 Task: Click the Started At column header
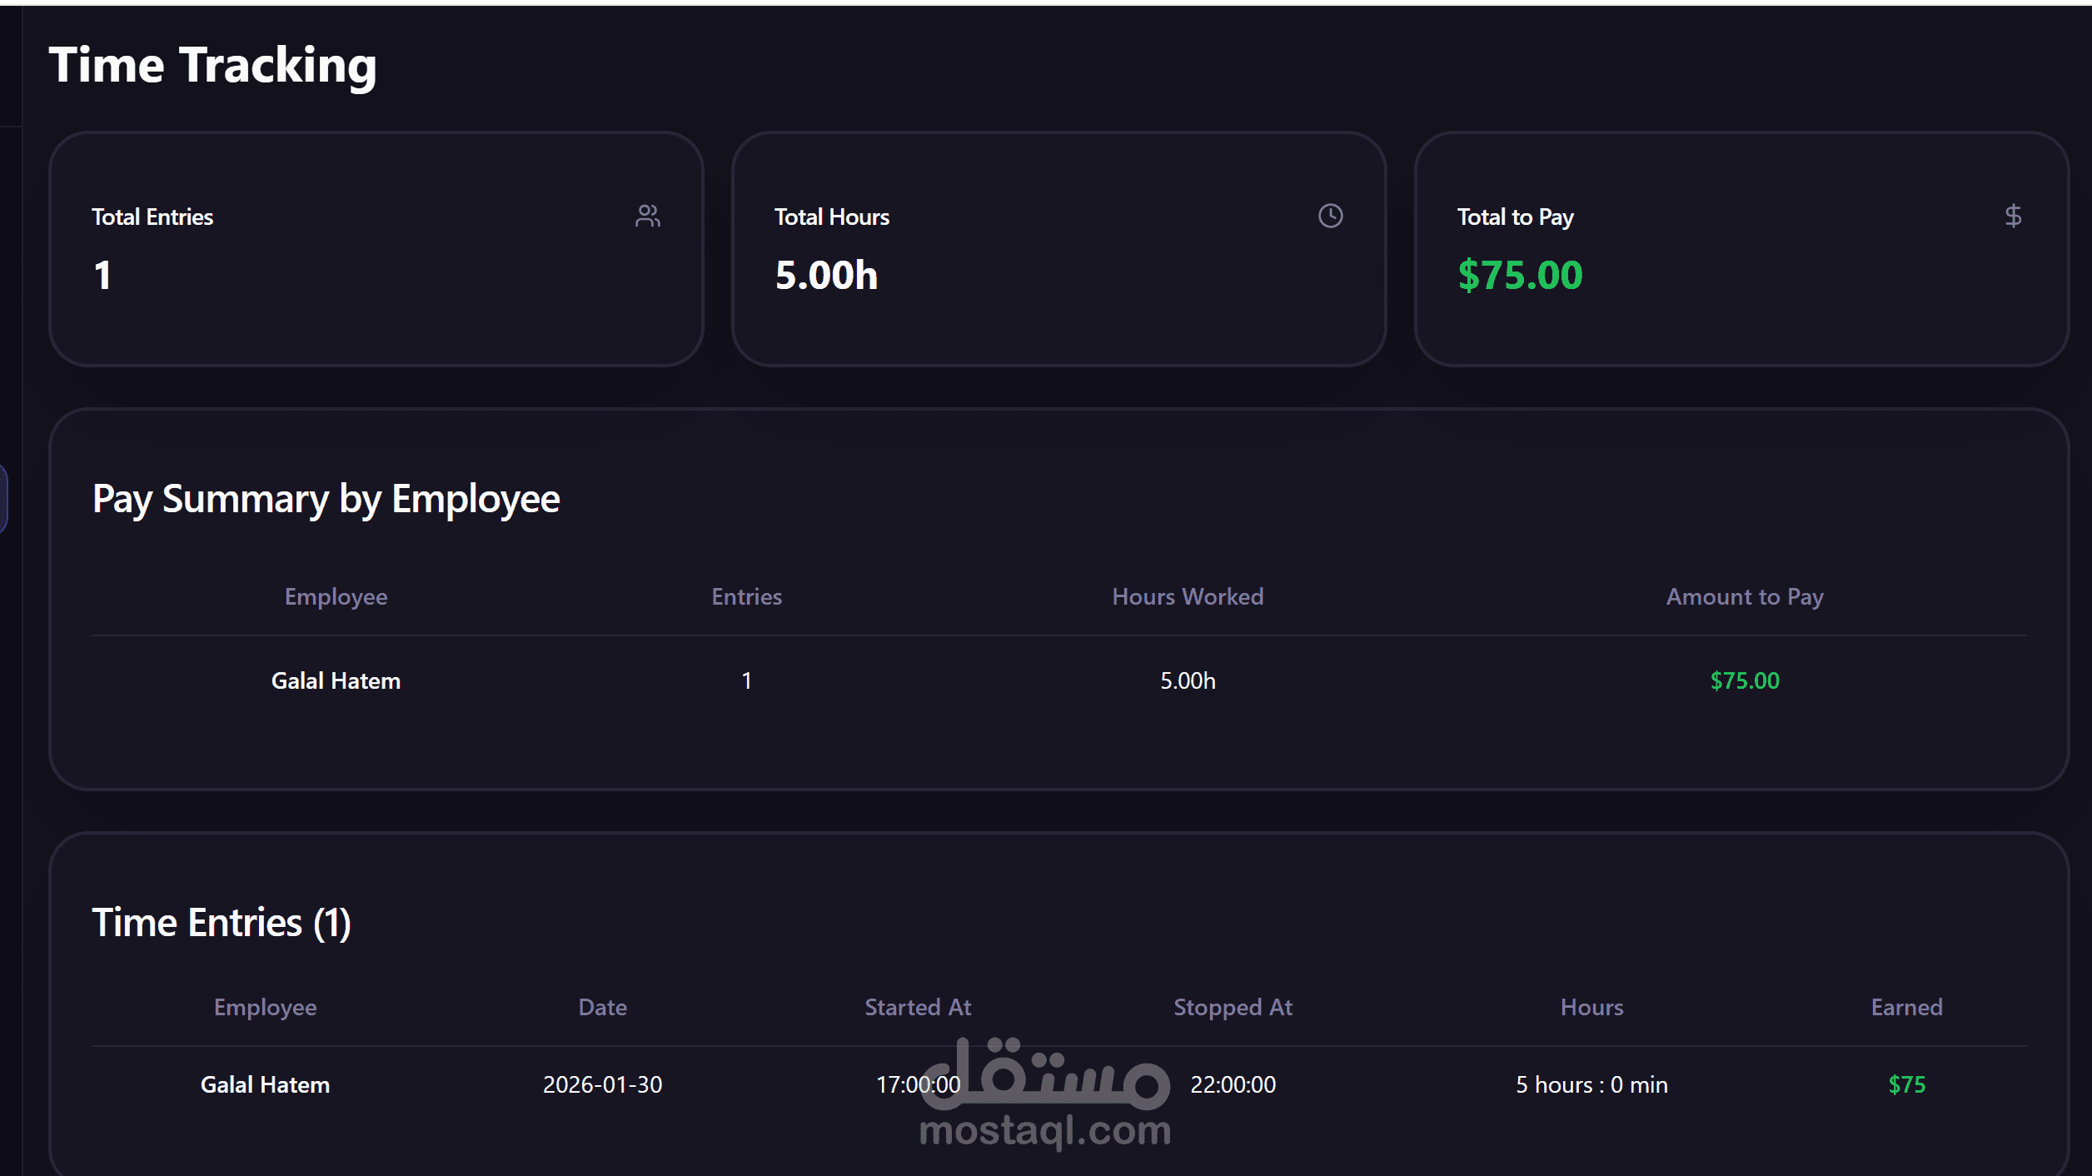[918, 1008]
